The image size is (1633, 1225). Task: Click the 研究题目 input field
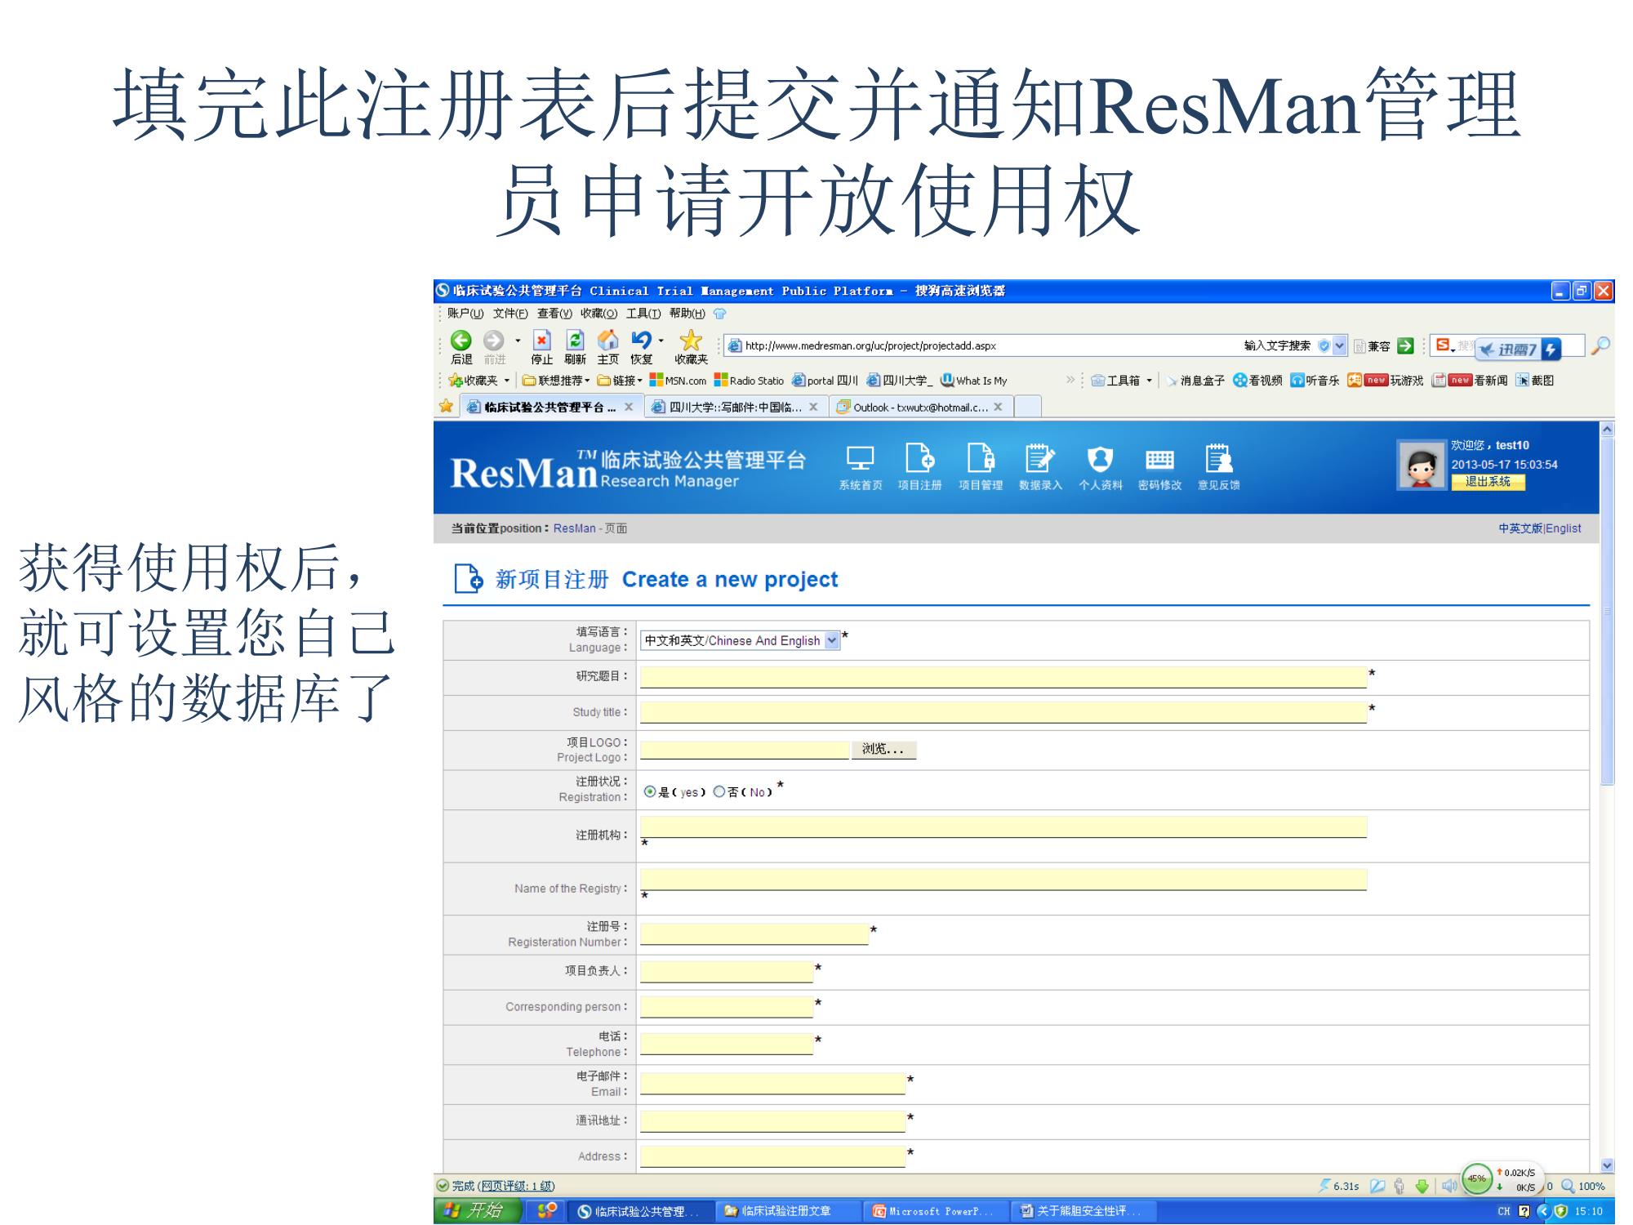(1003, 677)
